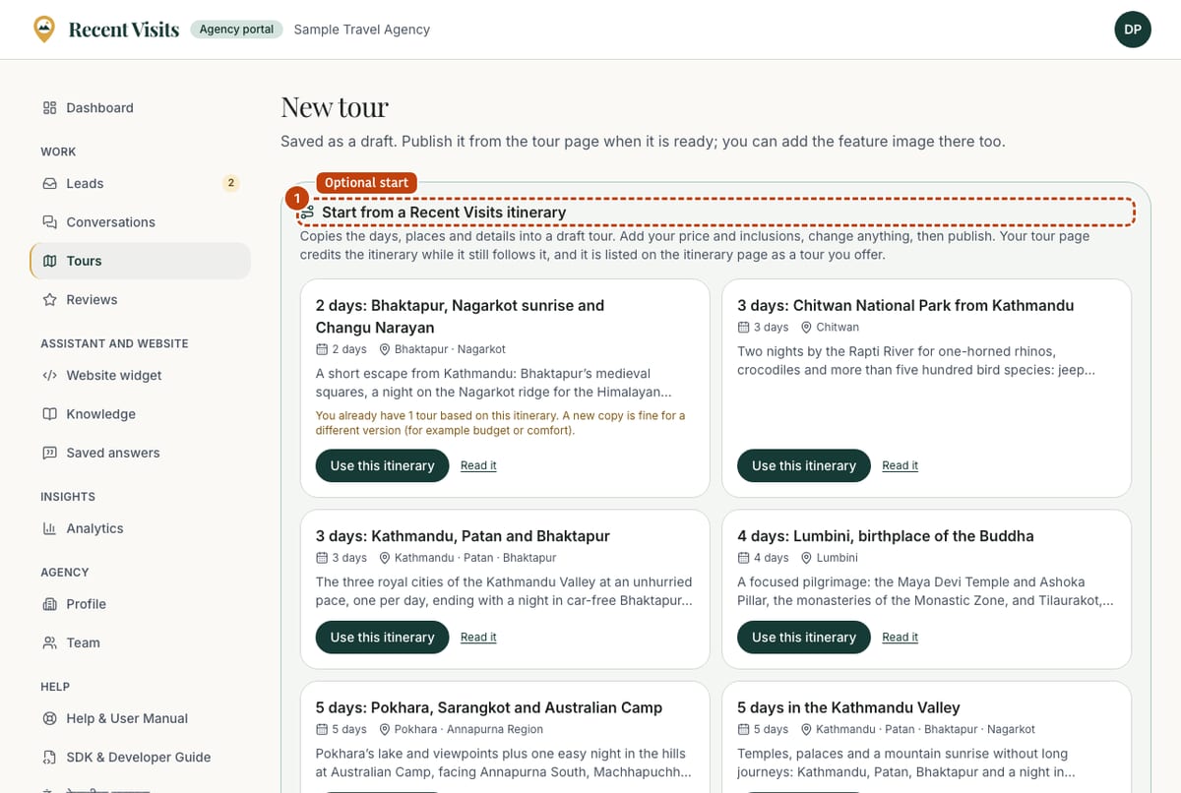Click title "4 days: Lumbini, birthplace of the Buddha"
The width and height of the screenshot is (1181, 793).
(886, 536)
